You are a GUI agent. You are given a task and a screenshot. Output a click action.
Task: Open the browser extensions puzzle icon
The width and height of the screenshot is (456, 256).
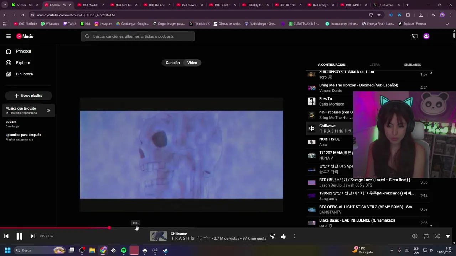tap(408, 15)
